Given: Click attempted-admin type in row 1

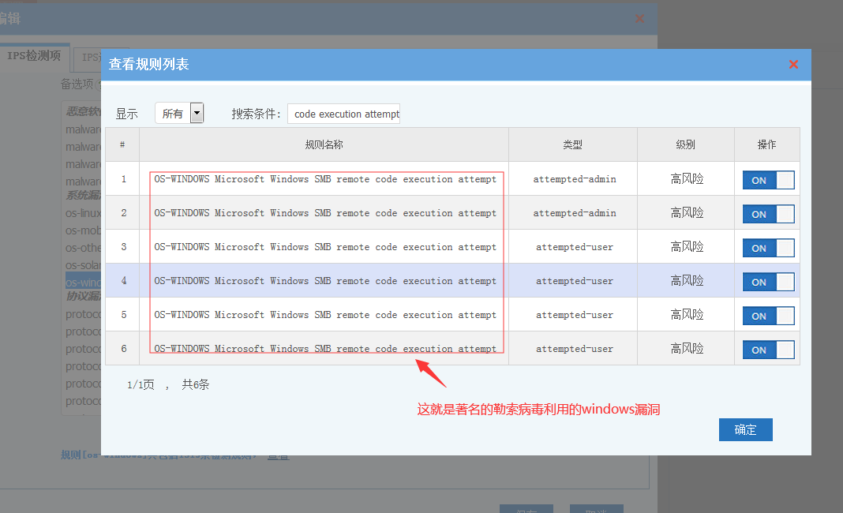Looking at the screenshot, I should coord(574,179).
